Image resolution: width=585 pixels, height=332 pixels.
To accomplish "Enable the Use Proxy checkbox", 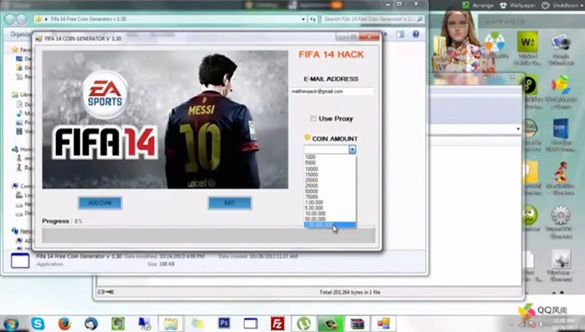I will pyautogui.click(x=314, y=119).
